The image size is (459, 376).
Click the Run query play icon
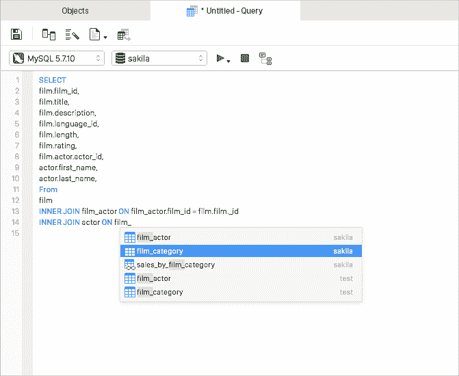point(220,58)
